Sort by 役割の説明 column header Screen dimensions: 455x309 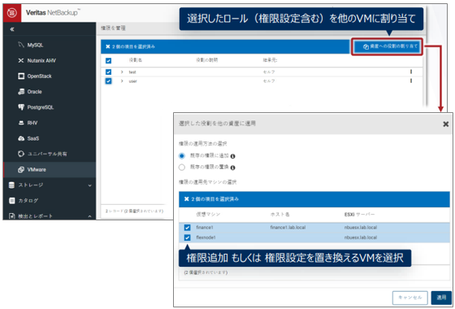pos(206,60)
